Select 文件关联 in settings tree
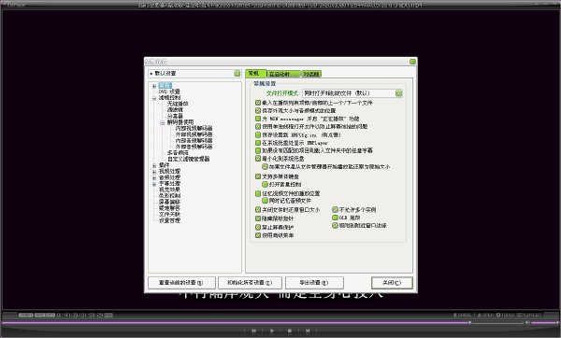 coord(169,215)
